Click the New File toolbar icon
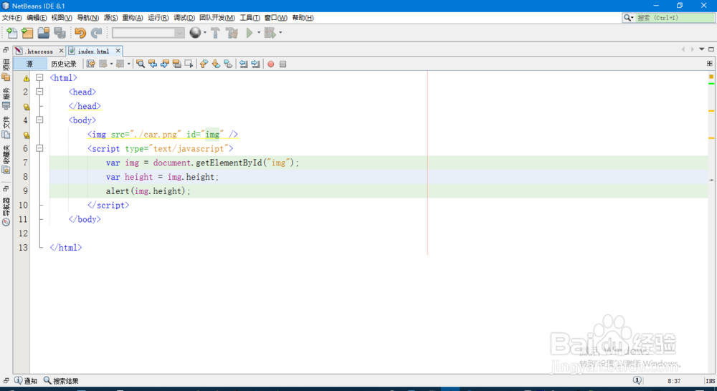Screen dimensions: 717x391 click(x=11, y=33)
